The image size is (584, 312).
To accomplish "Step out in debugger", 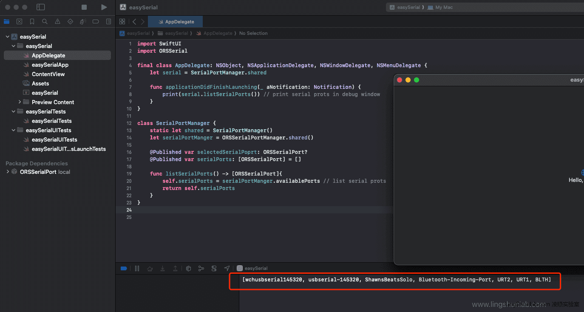I will pos(175,268).
